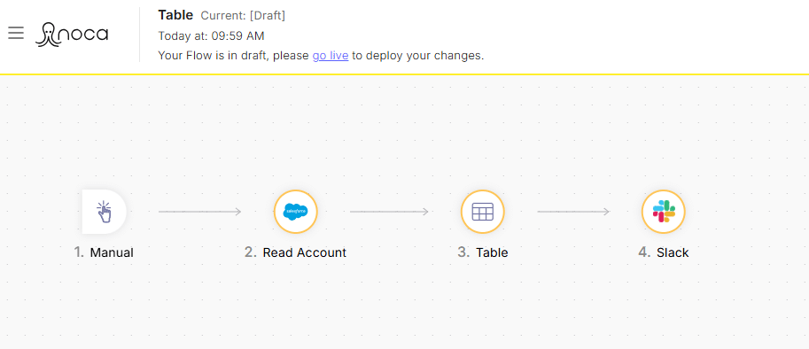Open the Slack node icon
The width and height of the screenshot is (809, 349).
tap(664, 212)
